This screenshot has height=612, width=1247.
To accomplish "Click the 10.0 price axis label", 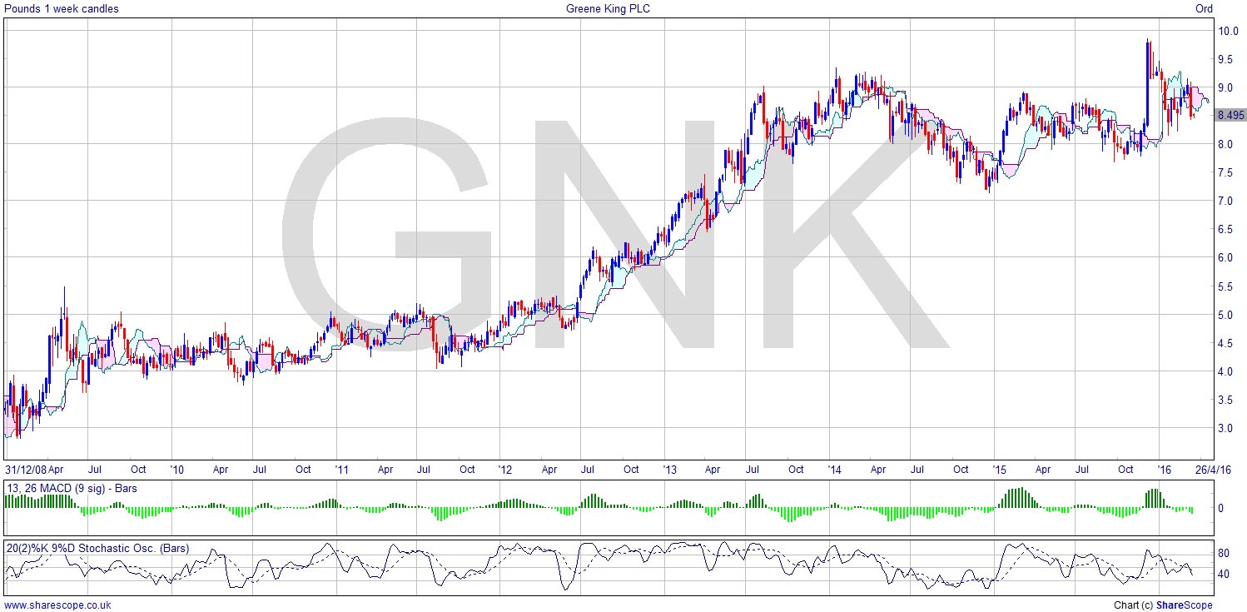I will click(x=1228, y=31).
